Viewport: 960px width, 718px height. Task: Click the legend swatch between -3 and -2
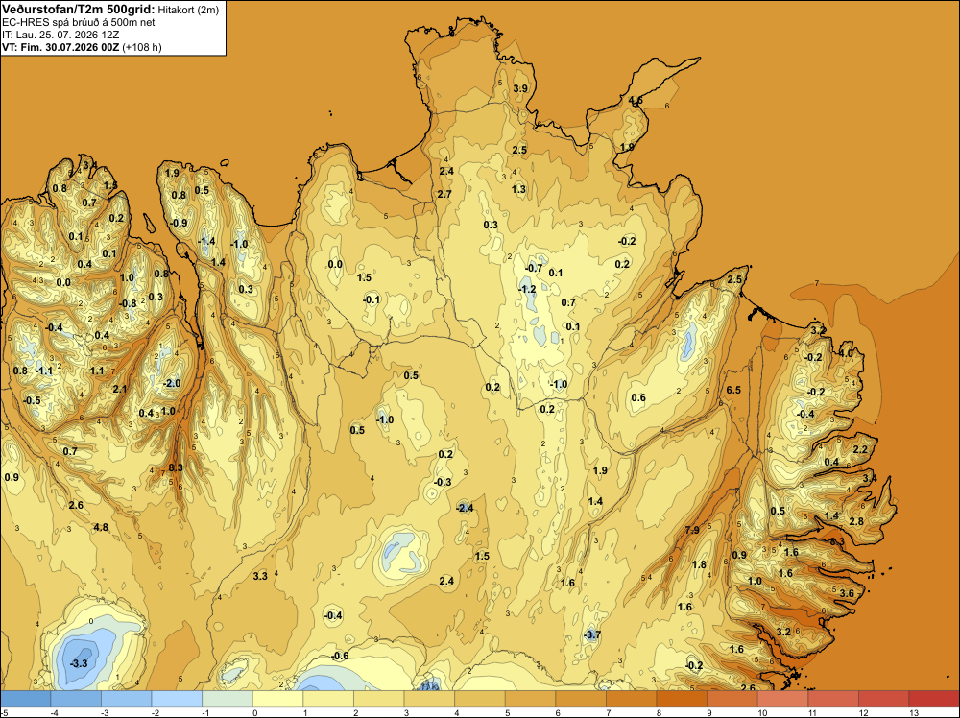126,699
